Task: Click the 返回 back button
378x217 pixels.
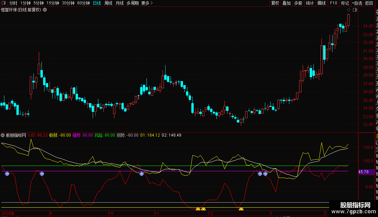Action: point(369,3)
